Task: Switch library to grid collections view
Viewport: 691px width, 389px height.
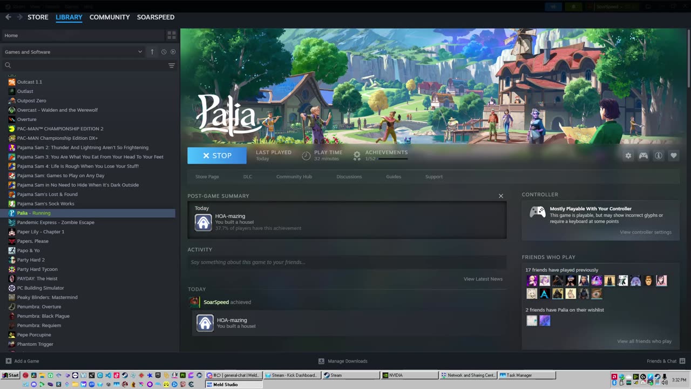Action: pos(172,35)
